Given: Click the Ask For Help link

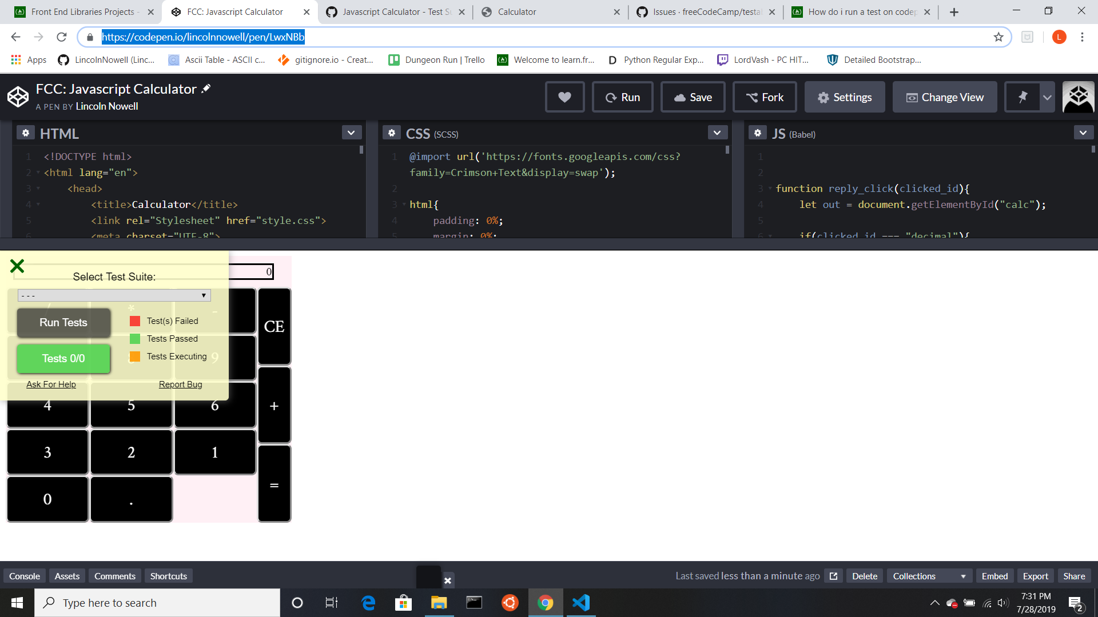Looking at the screenshot, I should (51, 384).
